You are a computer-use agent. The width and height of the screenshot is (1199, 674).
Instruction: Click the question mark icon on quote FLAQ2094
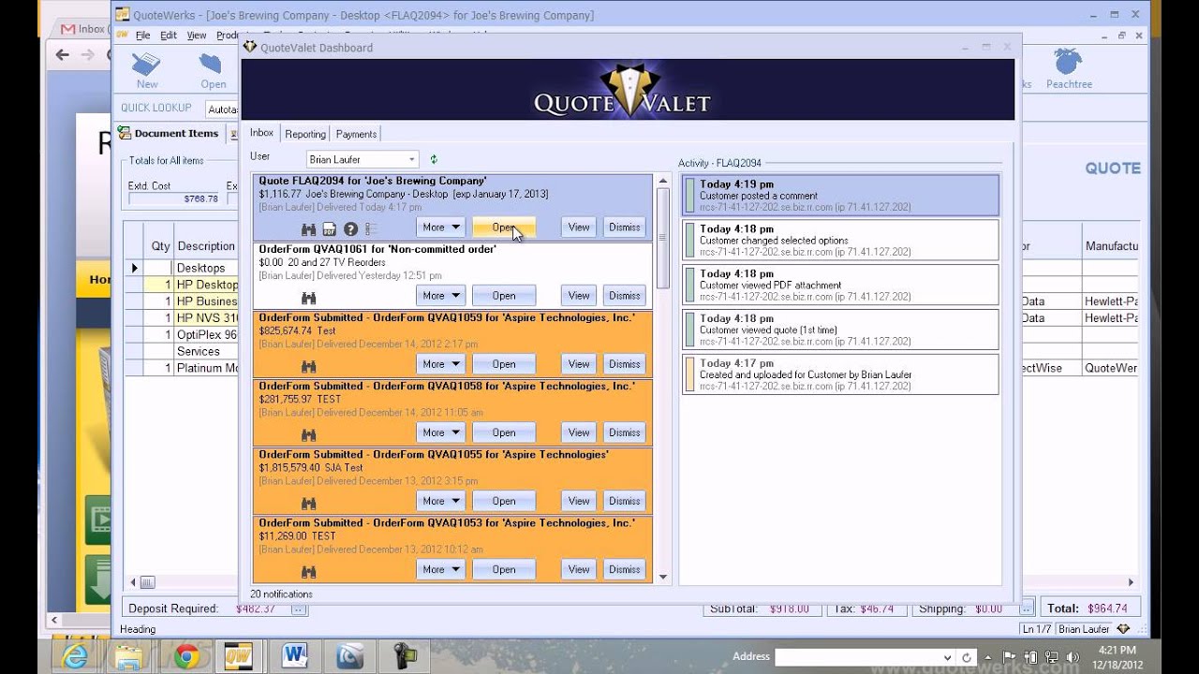click(350, 229)
